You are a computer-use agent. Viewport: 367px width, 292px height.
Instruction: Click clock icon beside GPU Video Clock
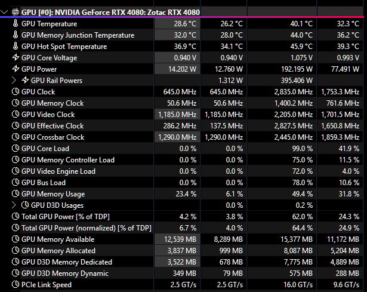(x=16, y=114)
